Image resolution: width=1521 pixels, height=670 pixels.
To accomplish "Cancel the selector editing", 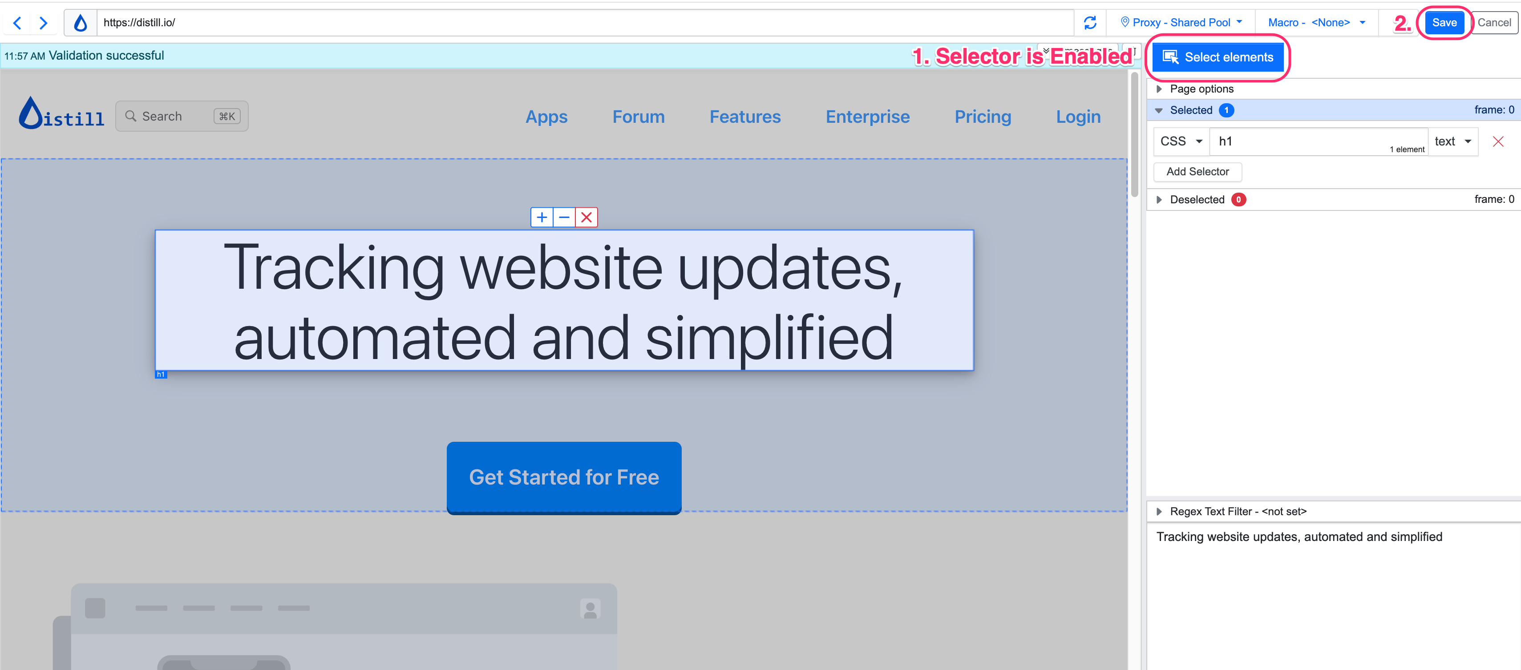I will [1494, 22].
